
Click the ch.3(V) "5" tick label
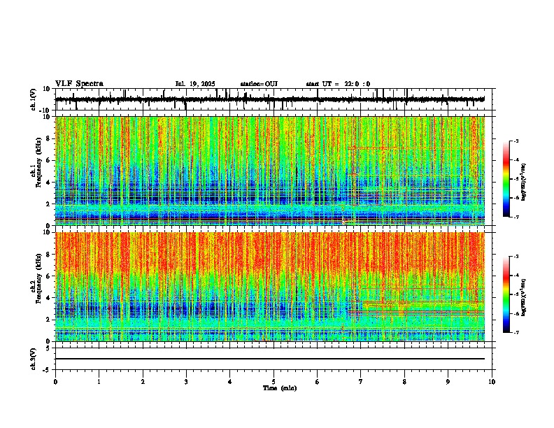pyautogui.click(x=48, y=348)
